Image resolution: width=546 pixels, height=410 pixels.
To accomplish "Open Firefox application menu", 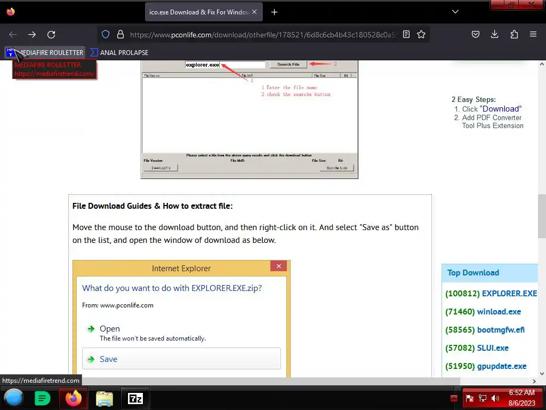I will click(533, 34).
